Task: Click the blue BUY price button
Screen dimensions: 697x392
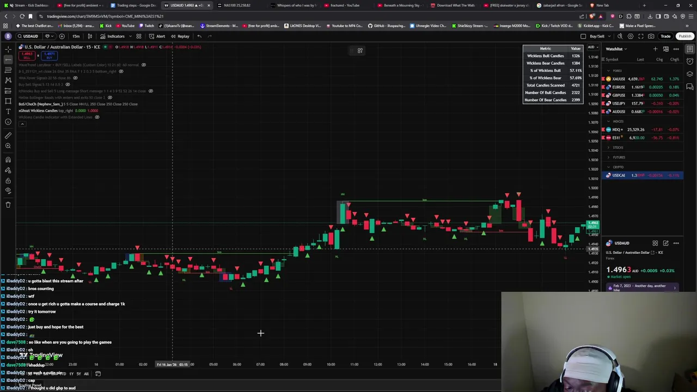Action: click(x=49, y=56)
